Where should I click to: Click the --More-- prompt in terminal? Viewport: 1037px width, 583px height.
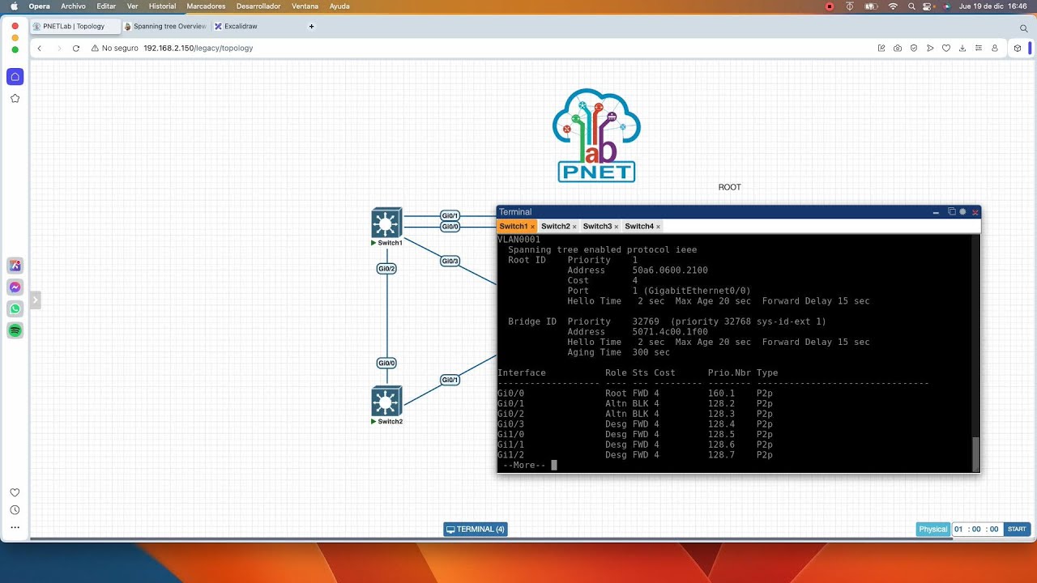pos(524,466)
